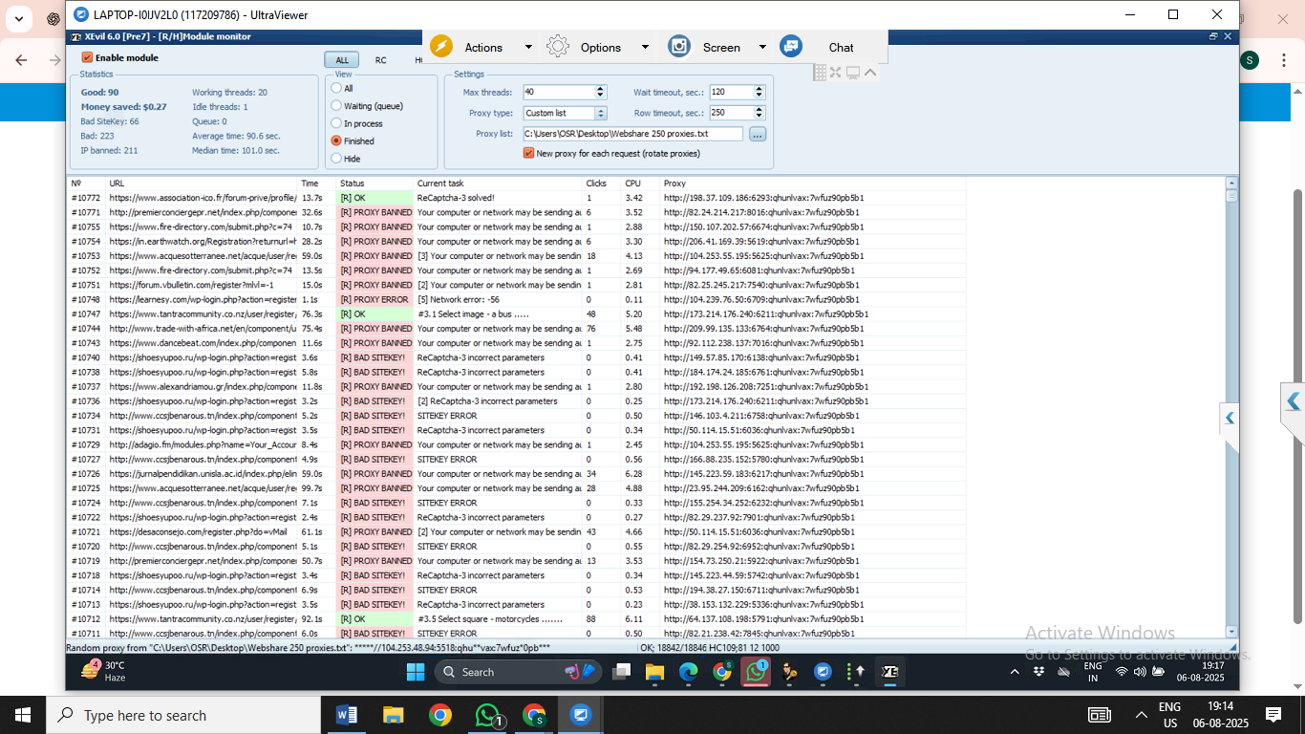Click the Max threads input field
The image size is (1305, 734).
(x=558, y=92)
